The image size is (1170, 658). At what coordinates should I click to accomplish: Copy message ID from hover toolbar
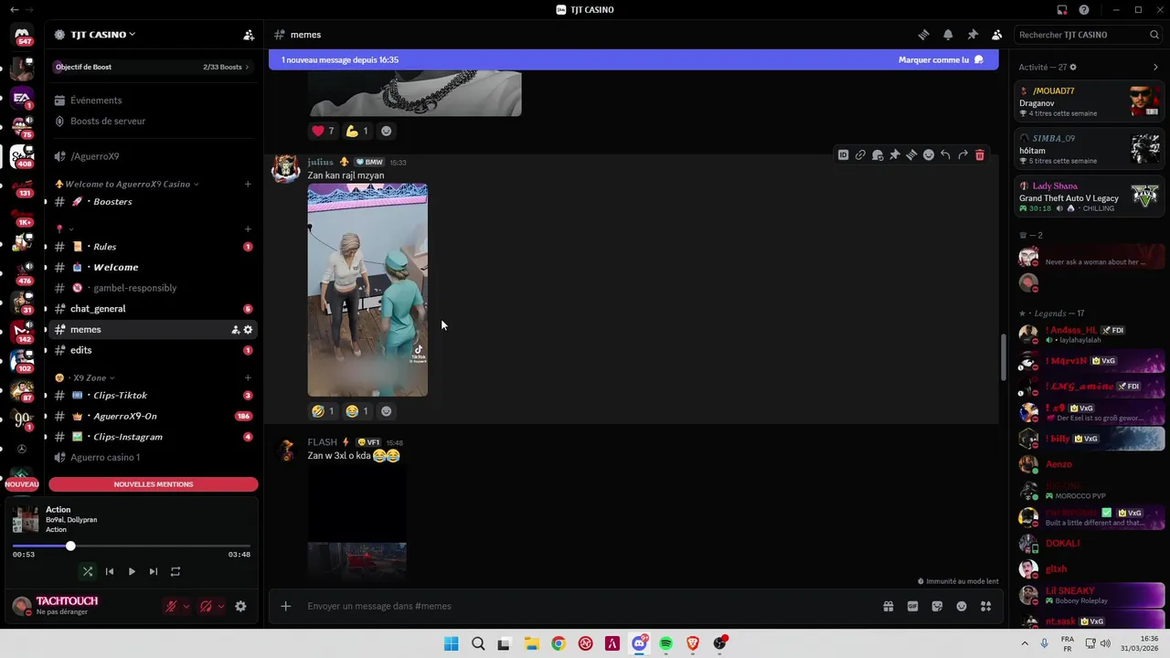pyautogui.click(x=843, y=155)
